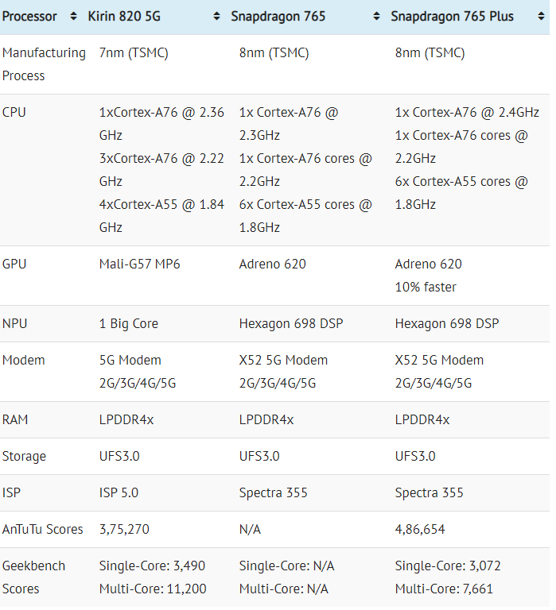Click the Geekbench Scores row label
Image resolution: width=556 pixels, height=610 pixels.
[33, 577]
